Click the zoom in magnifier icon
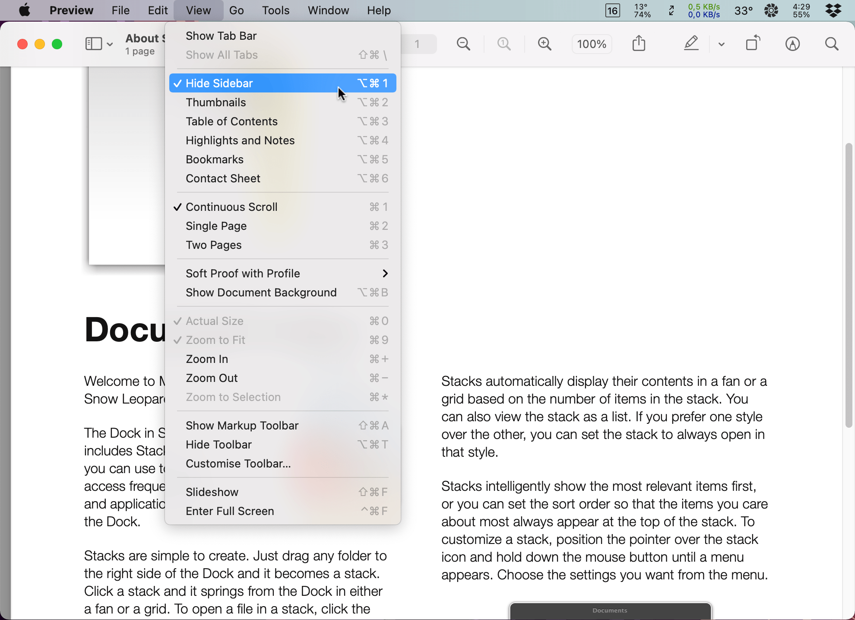 coord(545,44)
